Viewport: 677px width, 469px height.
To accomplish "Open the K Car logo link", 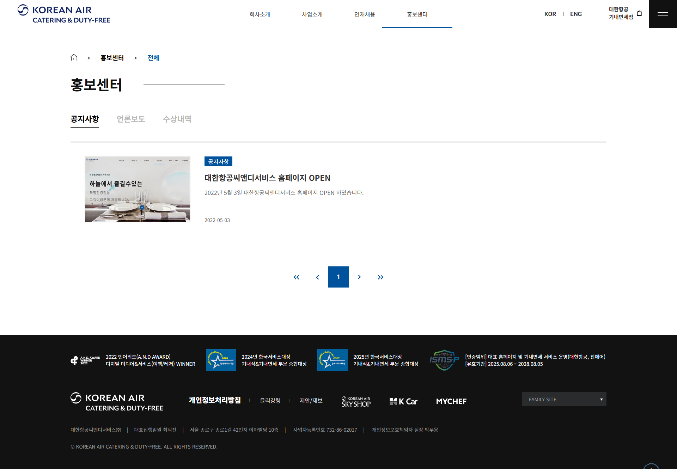I will tap(403, 401).
